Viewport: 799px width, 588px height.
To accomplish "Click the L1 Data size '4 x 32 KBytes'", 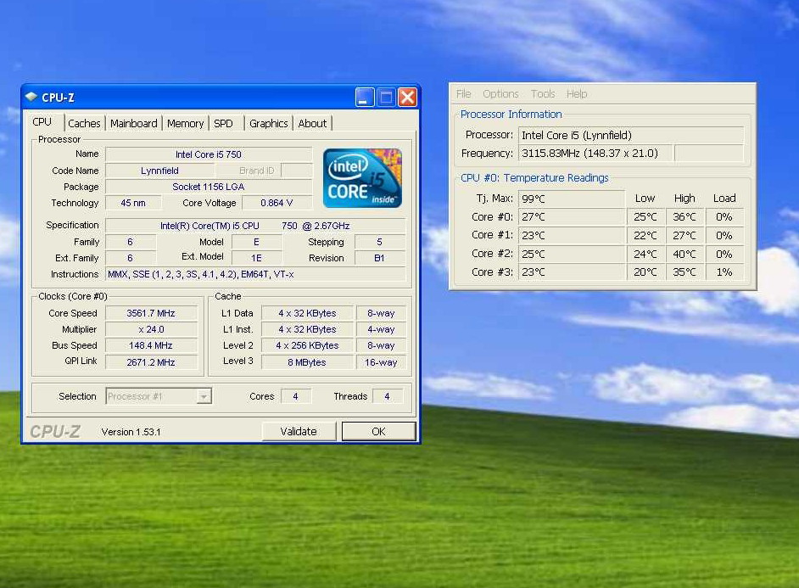I will coord(307,313).
